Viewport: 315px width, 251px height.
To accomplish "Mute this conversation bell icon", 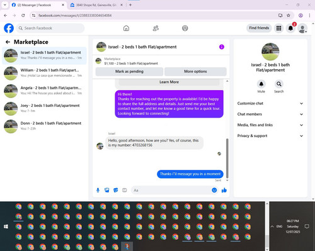I will 261,84.
